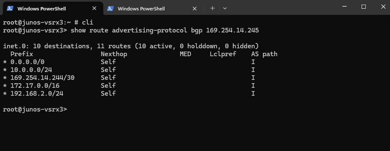Screen dimensions: 390x151
Task: Close the second Windows PowerShell tab
Action: [194, 8]
